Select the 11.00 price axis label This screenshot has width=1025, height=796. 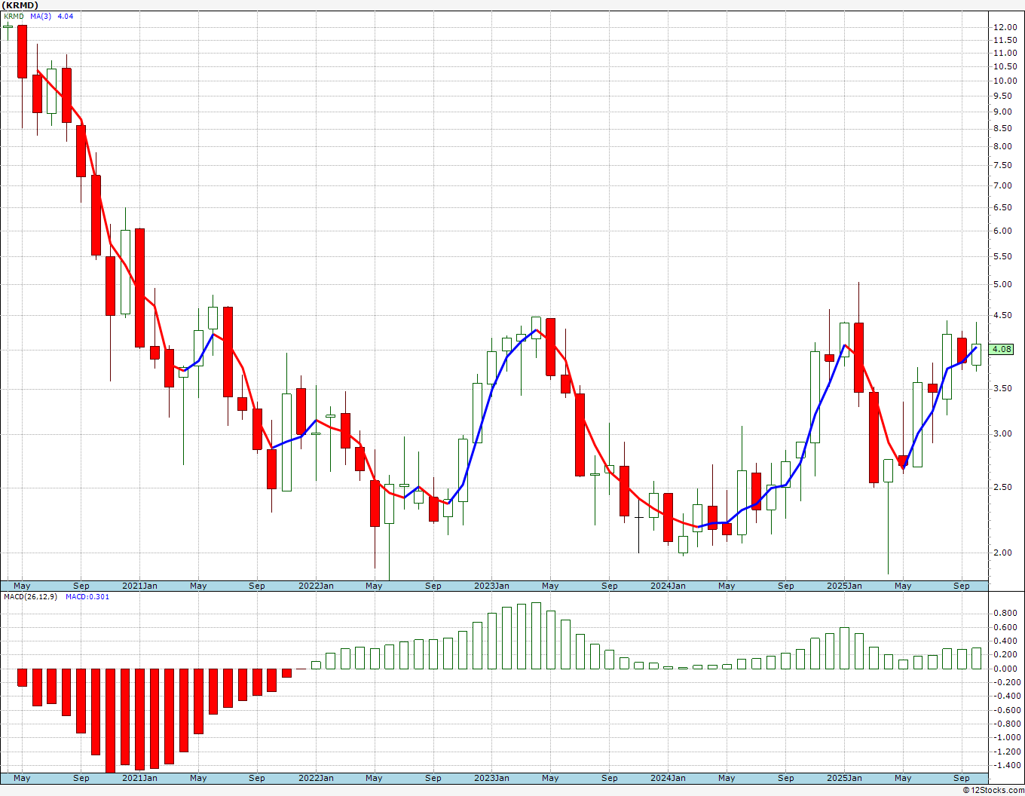point(1005,53)
